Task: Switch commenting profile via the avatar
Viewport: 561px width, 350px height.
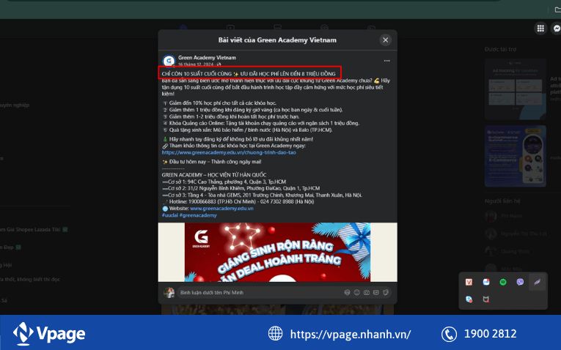Action: click(169, 292)
